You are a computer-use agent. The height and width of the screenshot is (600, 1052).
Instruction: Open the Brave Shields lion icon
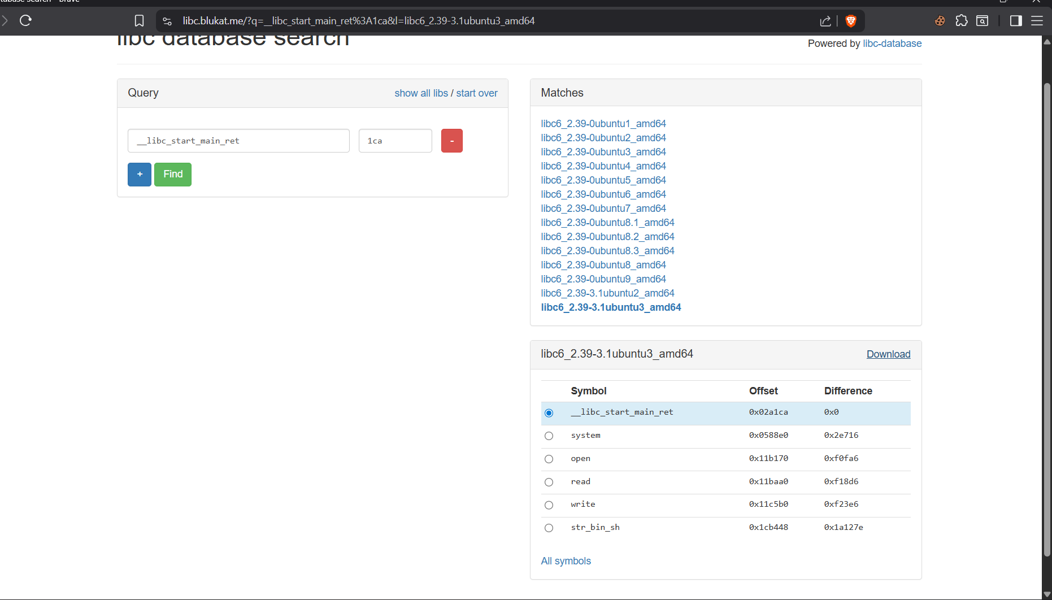coord(851,21)
